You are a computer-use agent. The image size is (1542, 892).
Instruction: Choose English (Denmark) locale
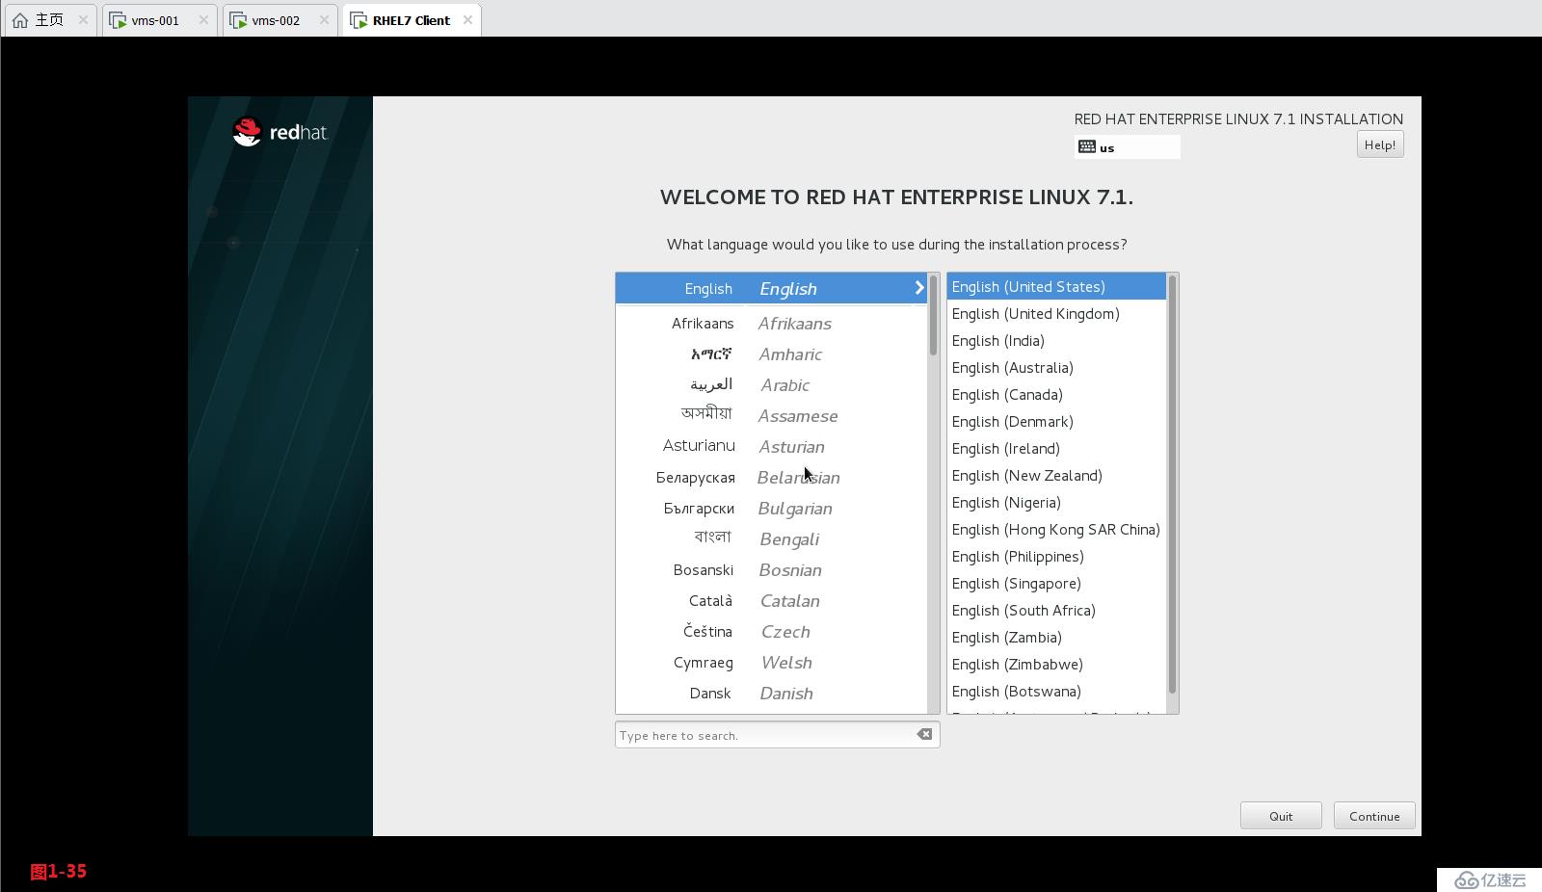point(1056,422)
